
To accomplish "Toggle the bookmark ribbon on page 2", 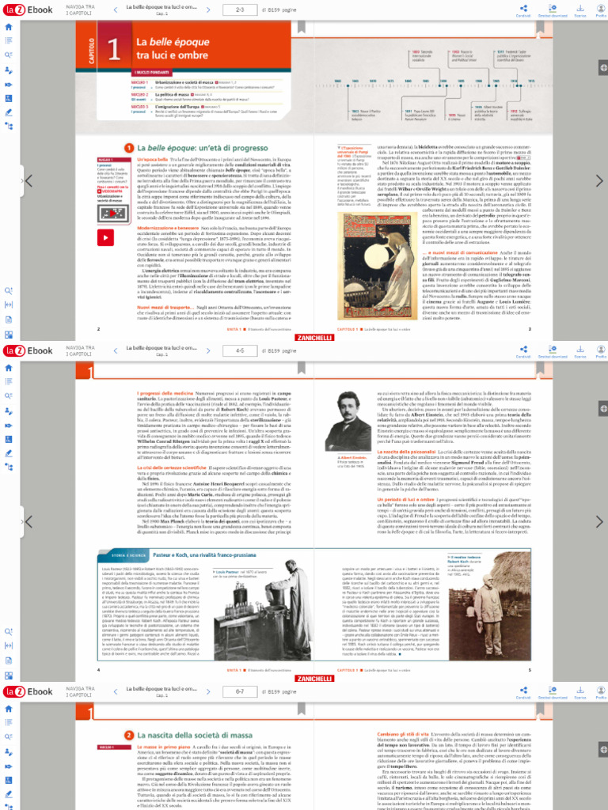I will pos(301,28).
